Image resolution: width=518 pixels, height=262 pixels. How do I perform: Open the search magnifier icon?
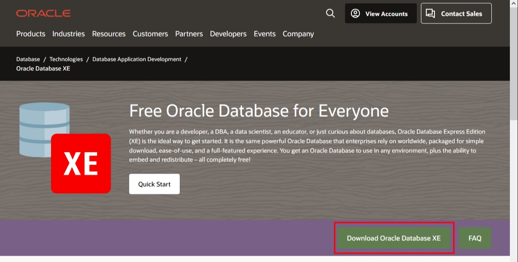331,13
